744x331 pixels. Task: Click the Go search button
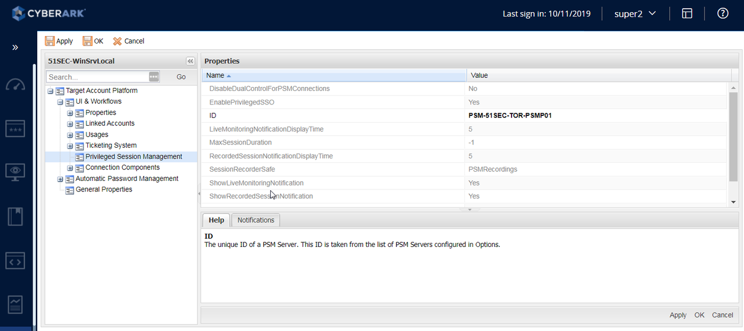pos(181,77)
